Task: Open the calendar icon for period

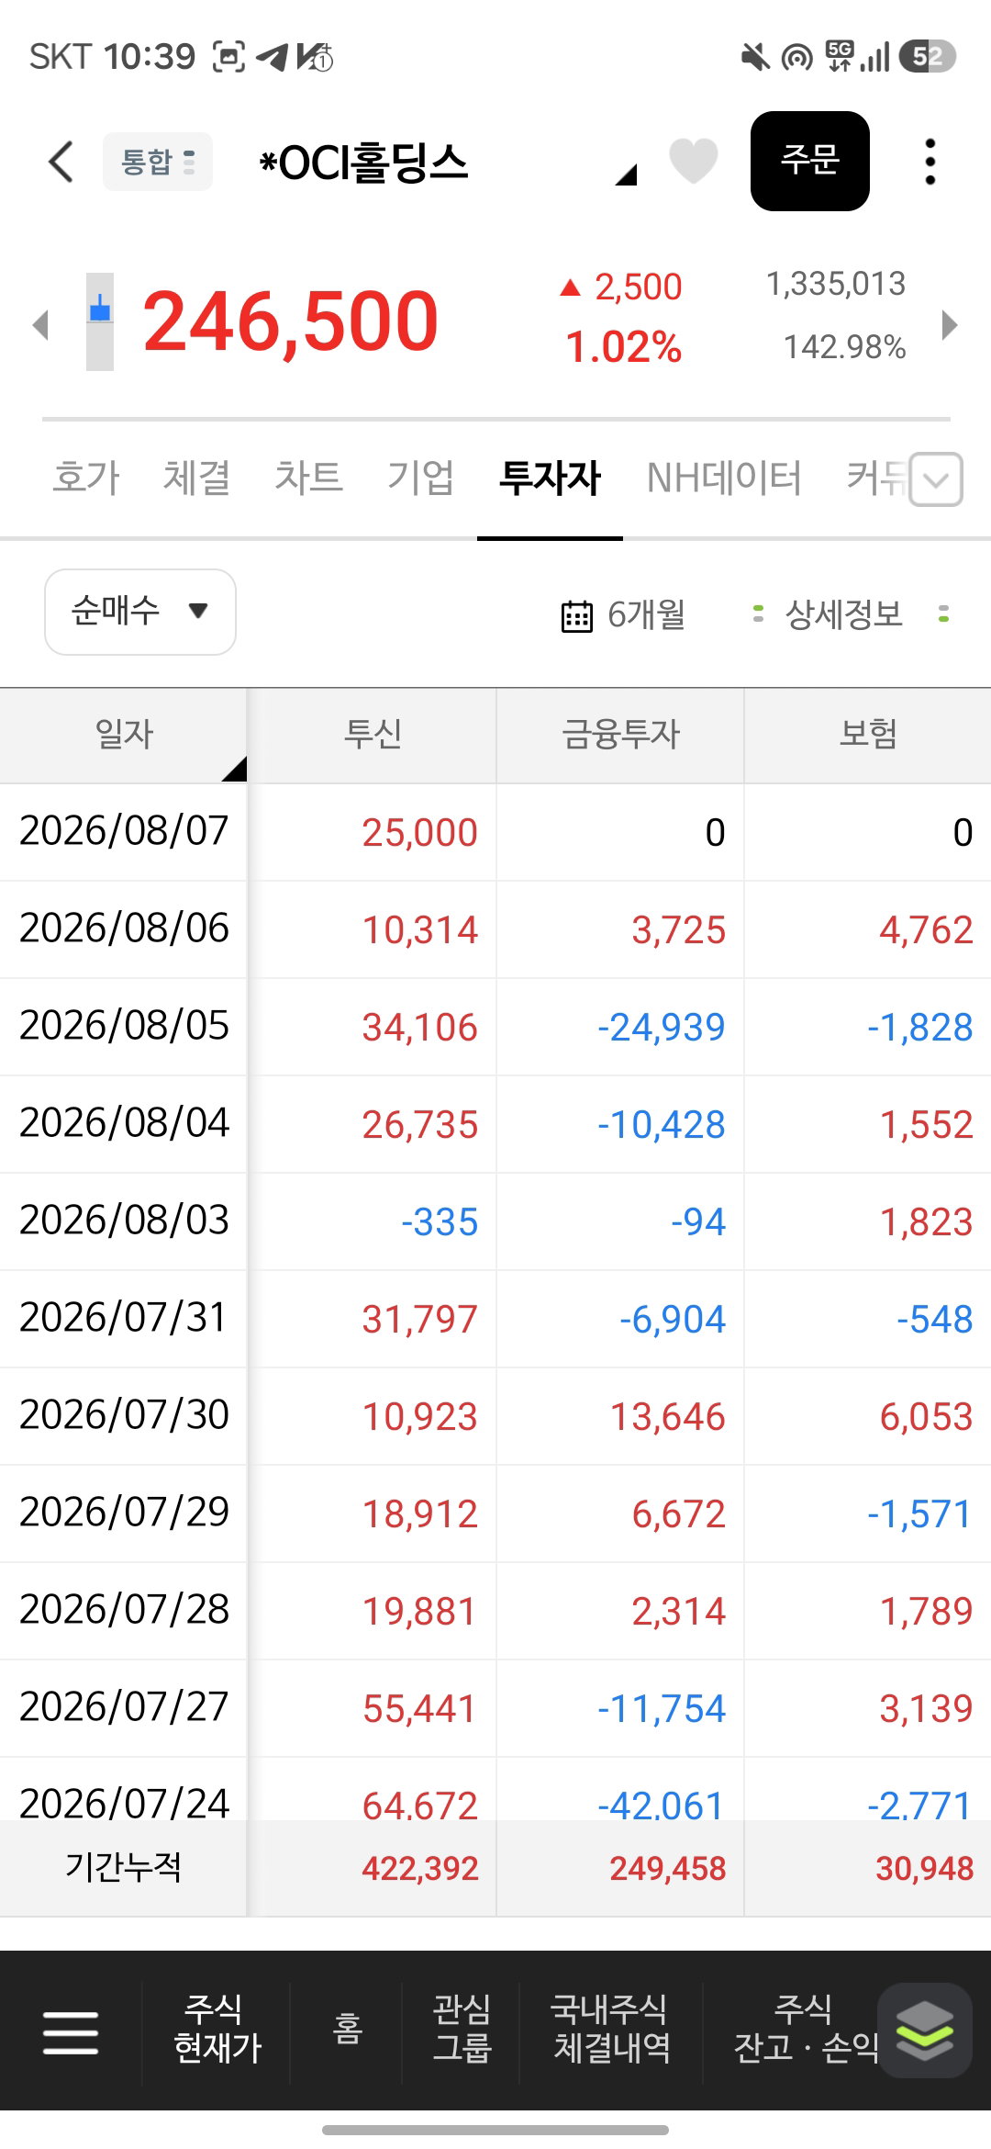Action: coord(576,615)
